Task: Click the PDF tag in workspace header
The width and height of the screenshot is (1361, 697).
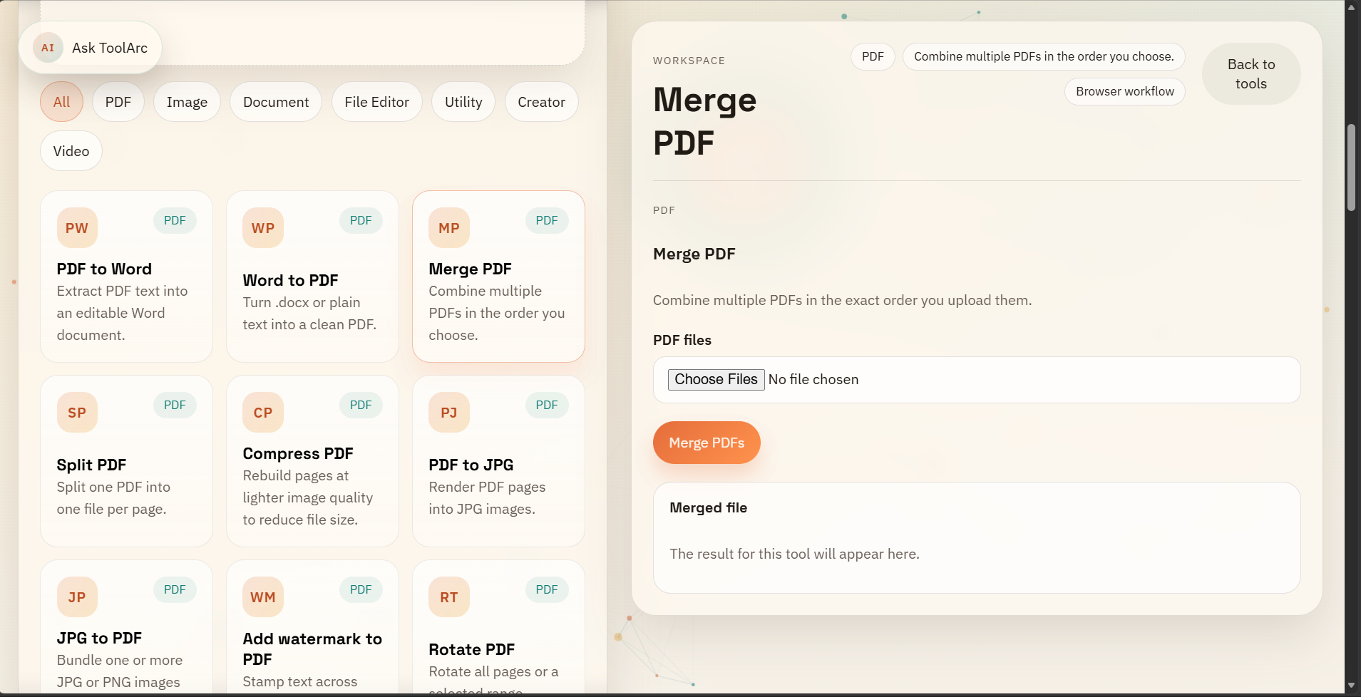Action: 873,56
